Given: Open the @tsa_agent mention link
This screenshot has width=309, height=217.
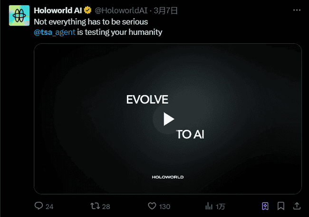Looking at the screenshot, I should point(54,32).
